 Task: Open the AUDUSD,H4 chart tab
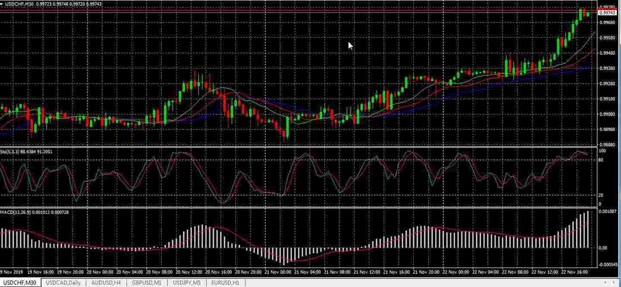coord(106,283)
